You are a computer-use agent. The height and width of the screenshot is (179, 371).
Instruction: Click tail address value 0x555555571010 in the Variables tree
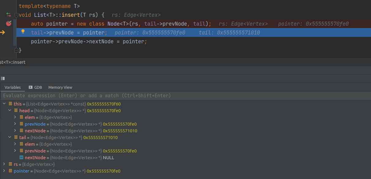(100, 138)
